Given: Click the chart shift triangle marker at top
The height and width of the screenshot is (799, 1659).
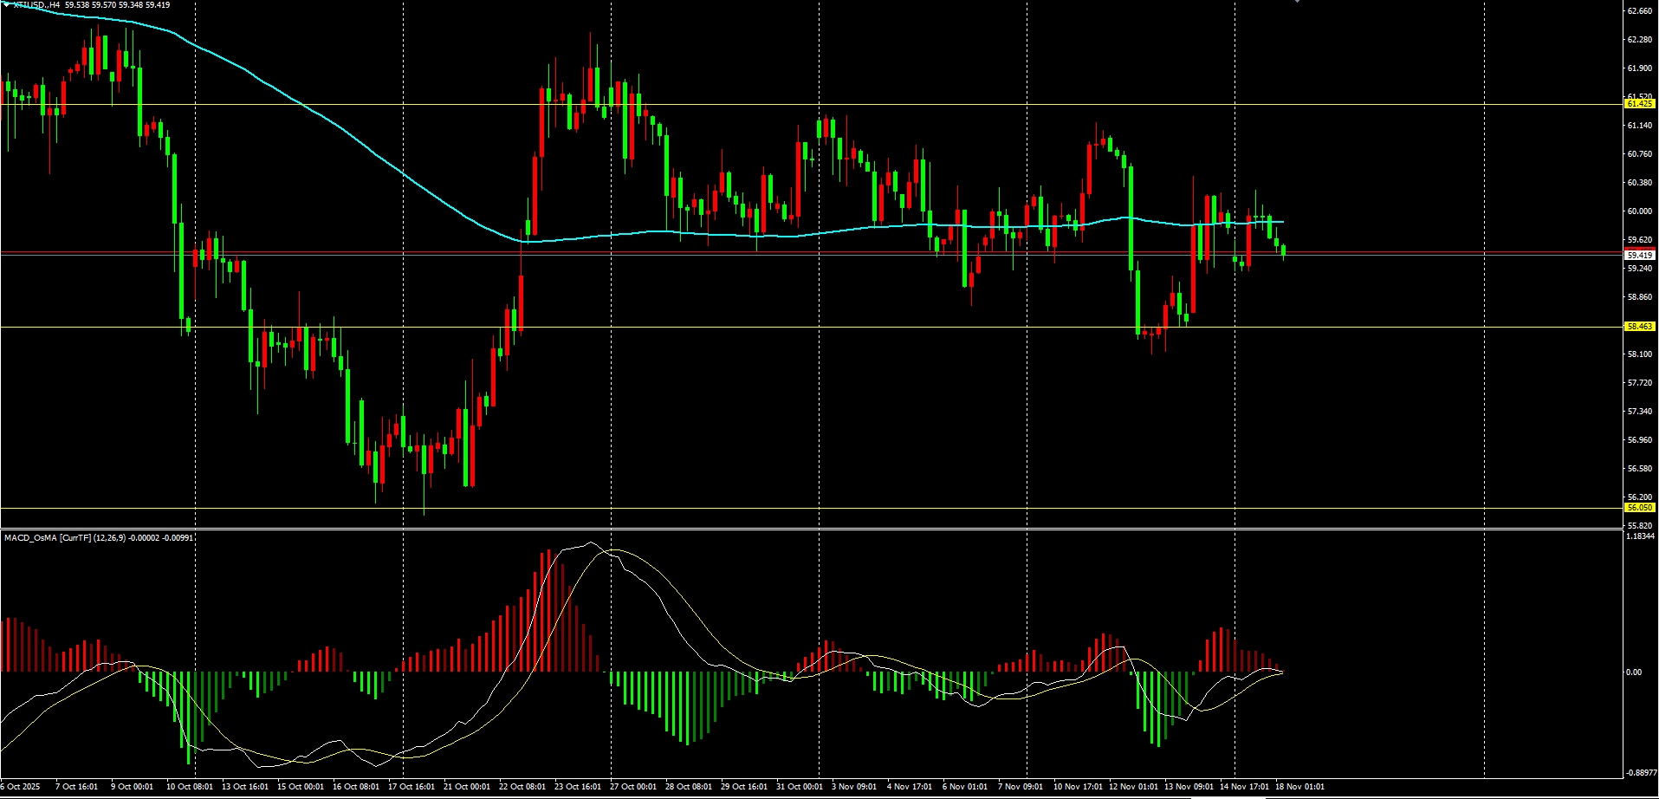Looking at the screenshot, I should pos(1297,2).
